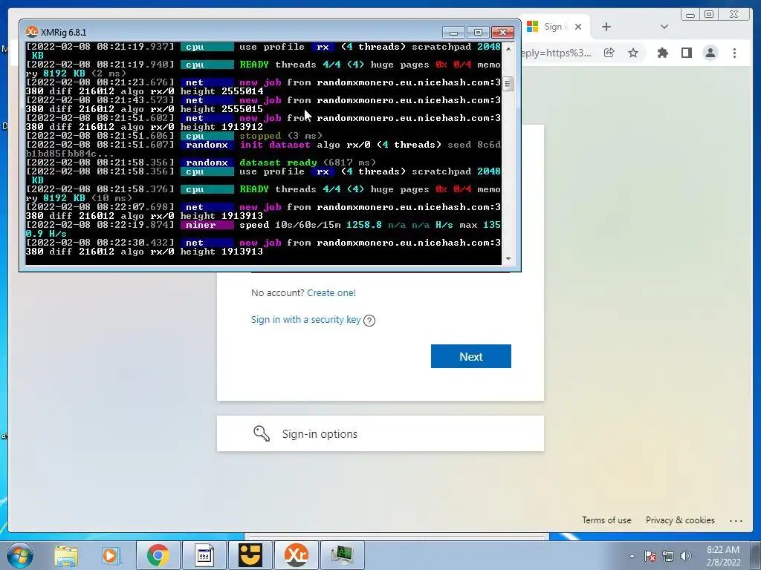Show the clock and date 8:22 AM
This screenshot has height=570, width=761.
723,556
